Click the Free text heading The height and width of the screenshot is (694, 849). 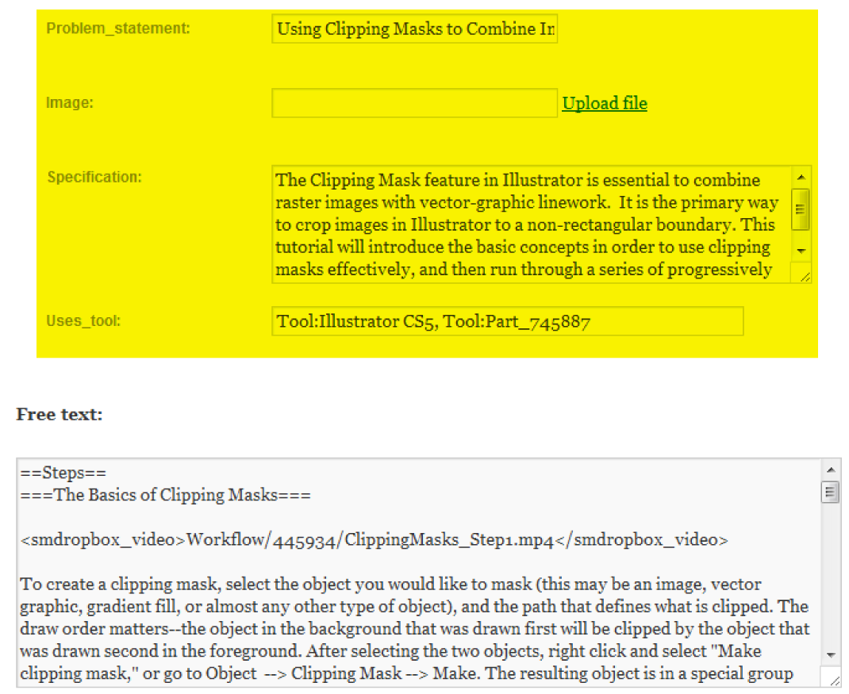pos(59,414)
